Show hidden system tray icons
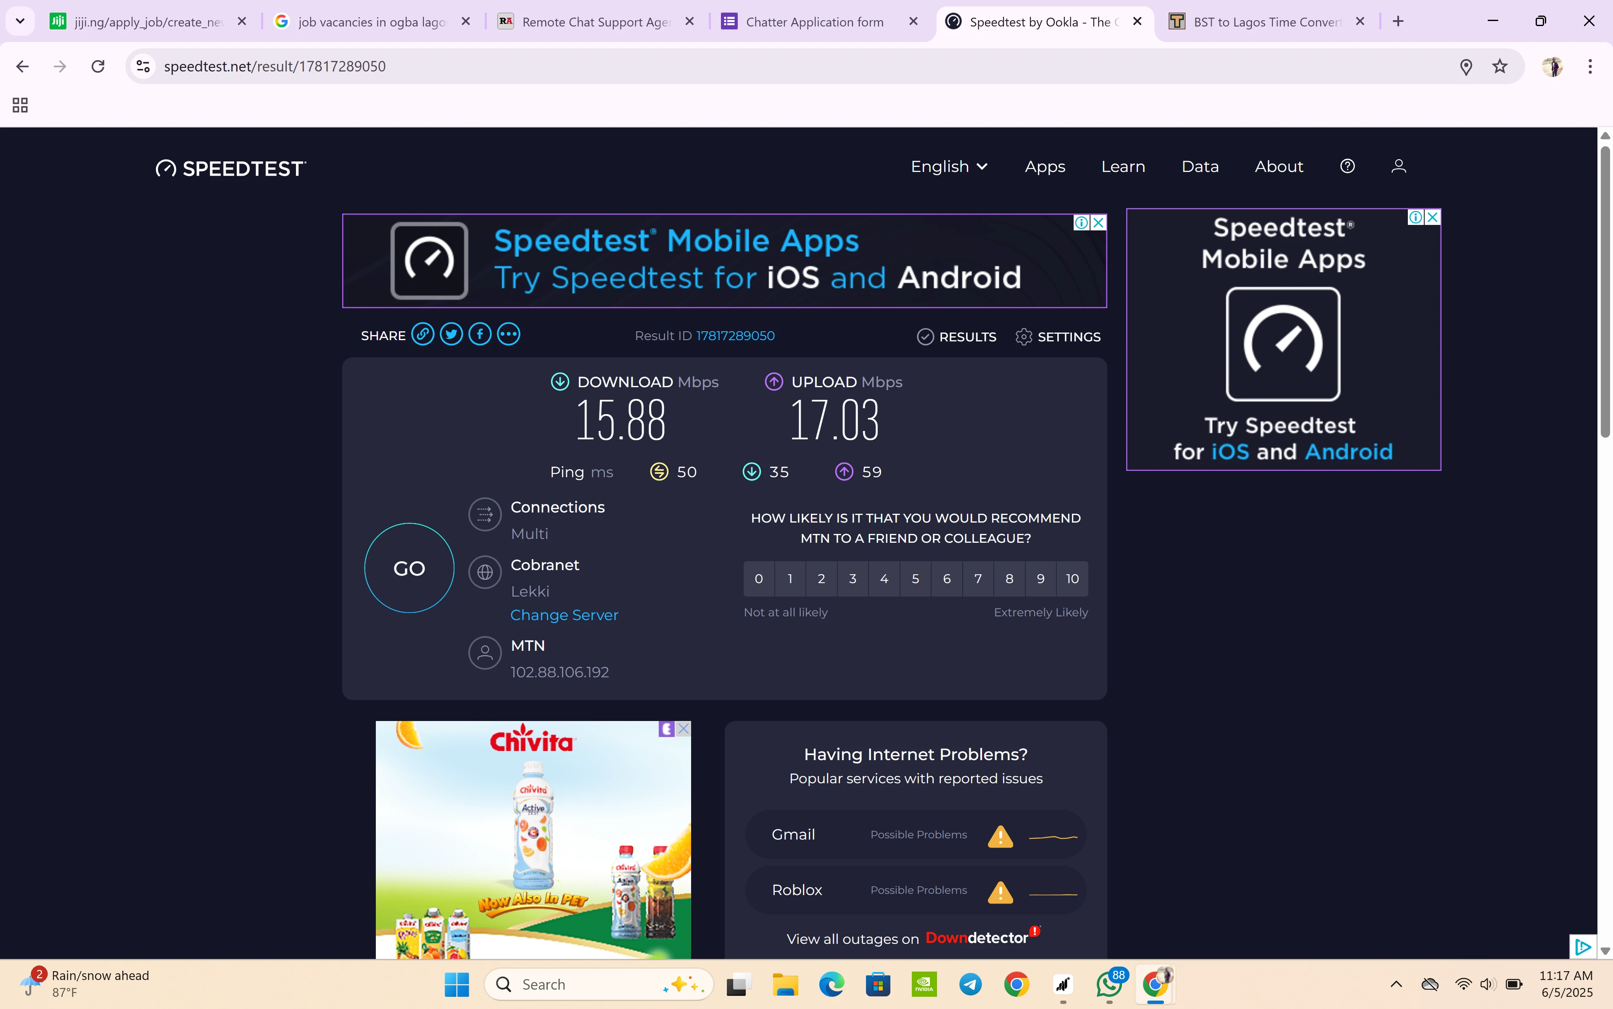The height and width of the screenshot is (1009, 1613). [x=1396, y=984]
